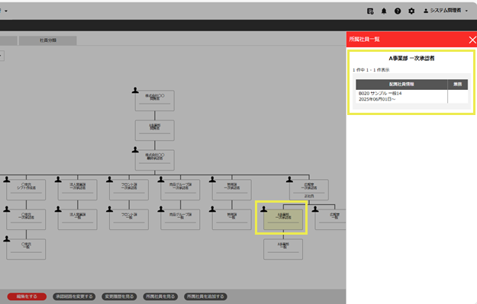This screenshot has width=477, height=304.
Task: Click person icon on top 株式会社○○ 管理者 node
Action: point(135,90)
